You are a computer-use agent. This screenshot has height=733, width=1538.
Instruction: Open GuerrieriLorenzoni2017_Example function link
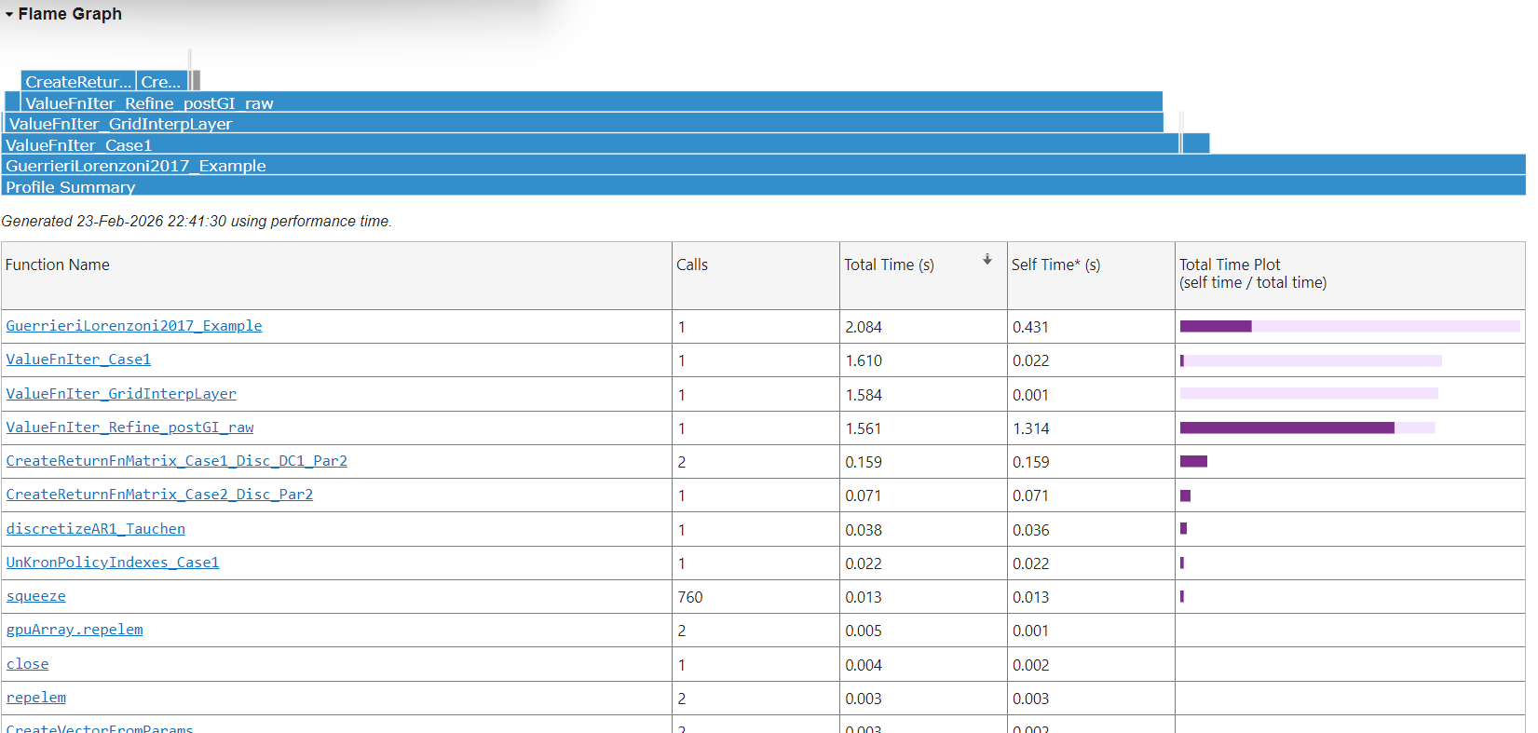[133, 326]
